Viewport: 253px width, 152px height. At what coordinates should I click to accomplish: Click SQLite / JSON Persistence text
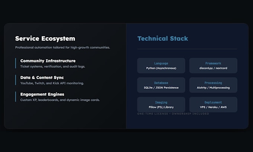pos(161,88)
